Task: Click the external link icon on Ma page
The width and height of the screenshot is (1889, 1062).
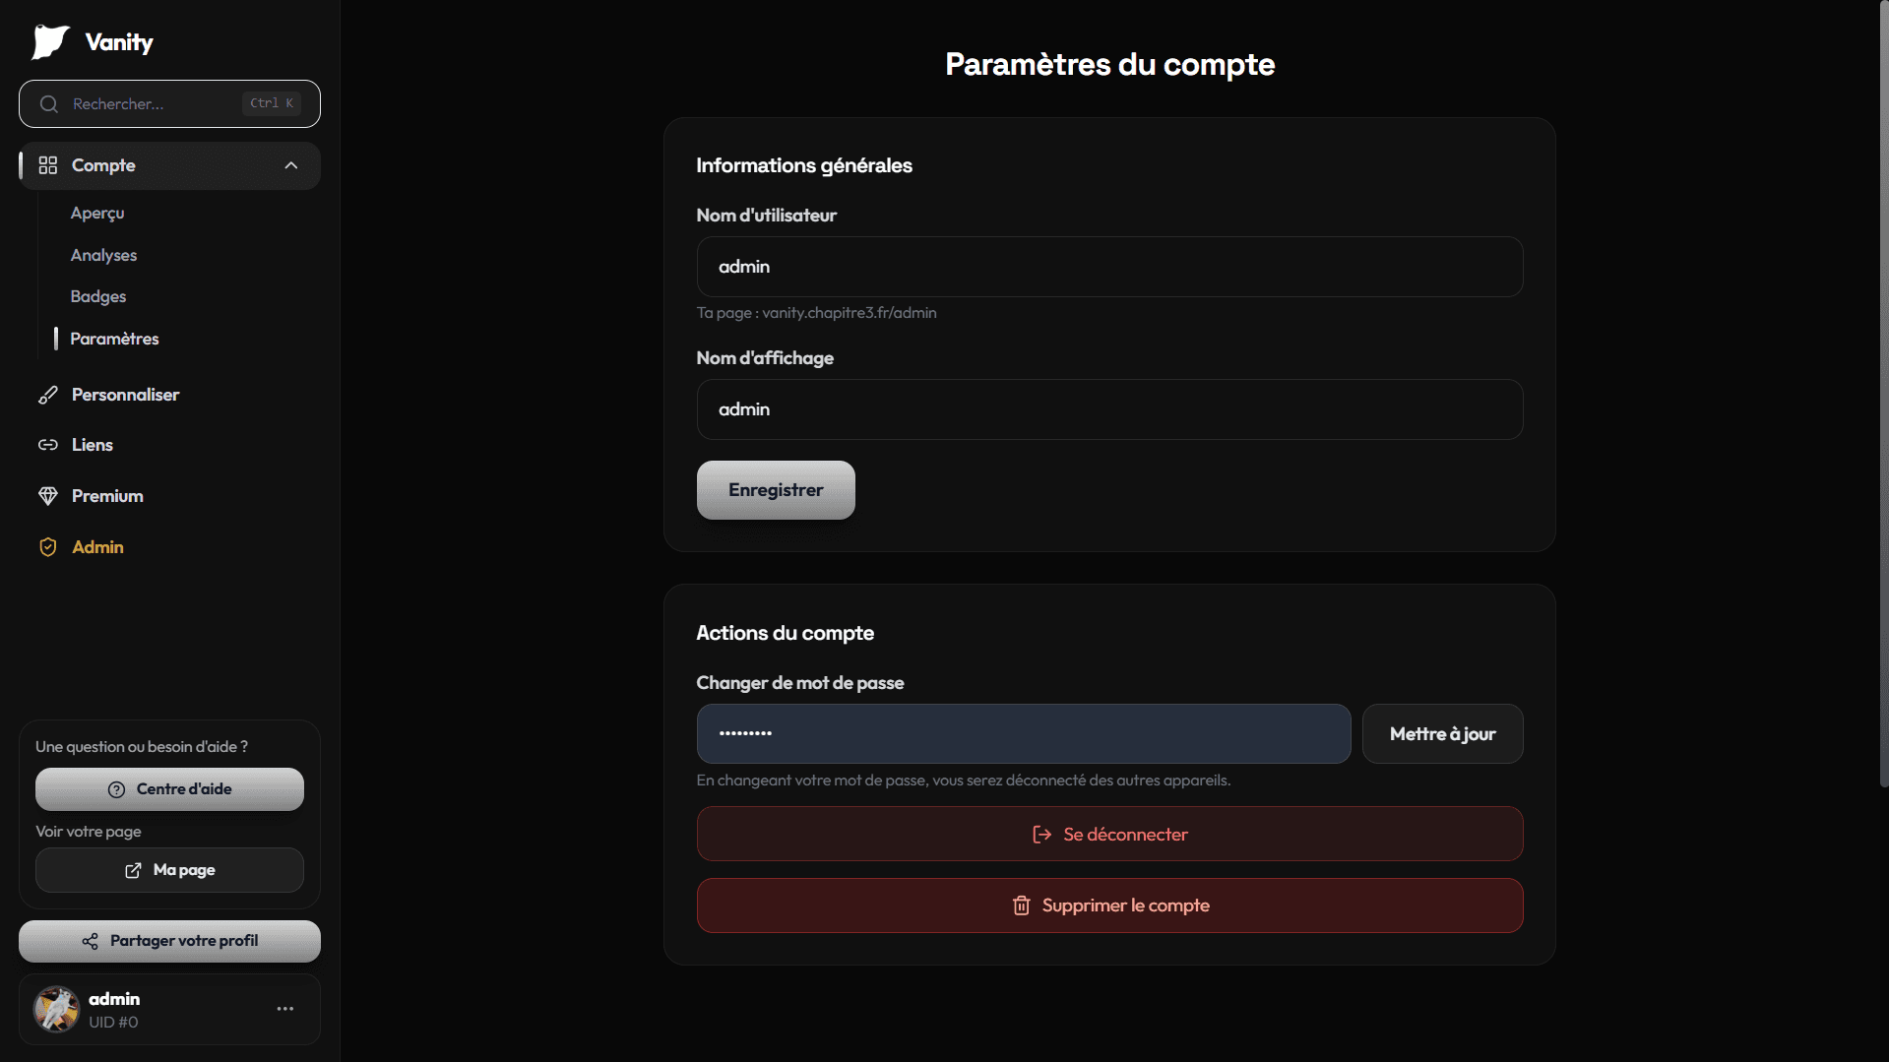Action: 133,870
